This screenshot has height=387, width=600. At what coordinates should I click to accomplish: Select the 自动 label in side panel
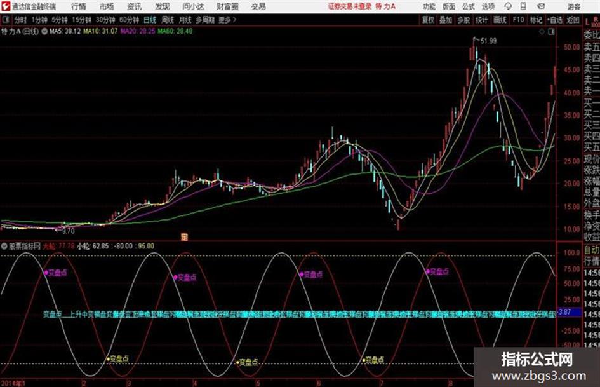point(592,250)
